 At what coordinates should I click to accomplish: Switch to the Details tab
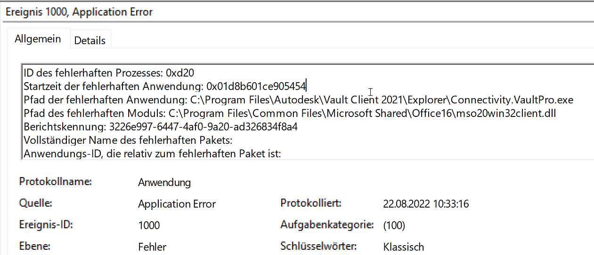90,40
